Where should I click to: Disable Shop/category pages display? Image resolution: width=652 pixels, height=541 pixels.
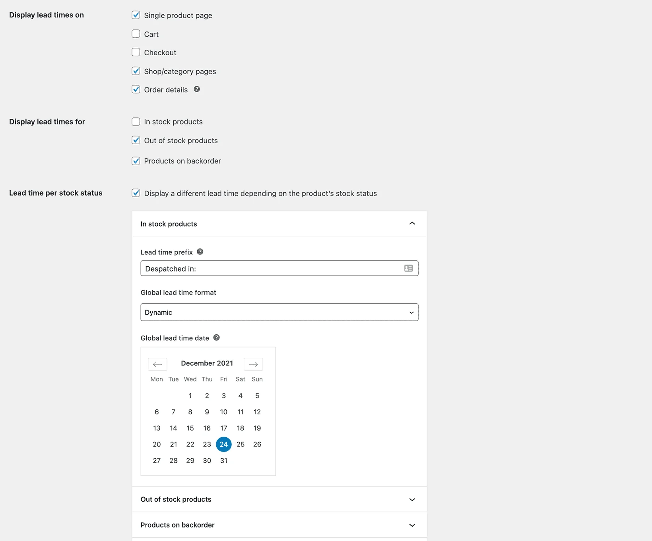(136, 71)
